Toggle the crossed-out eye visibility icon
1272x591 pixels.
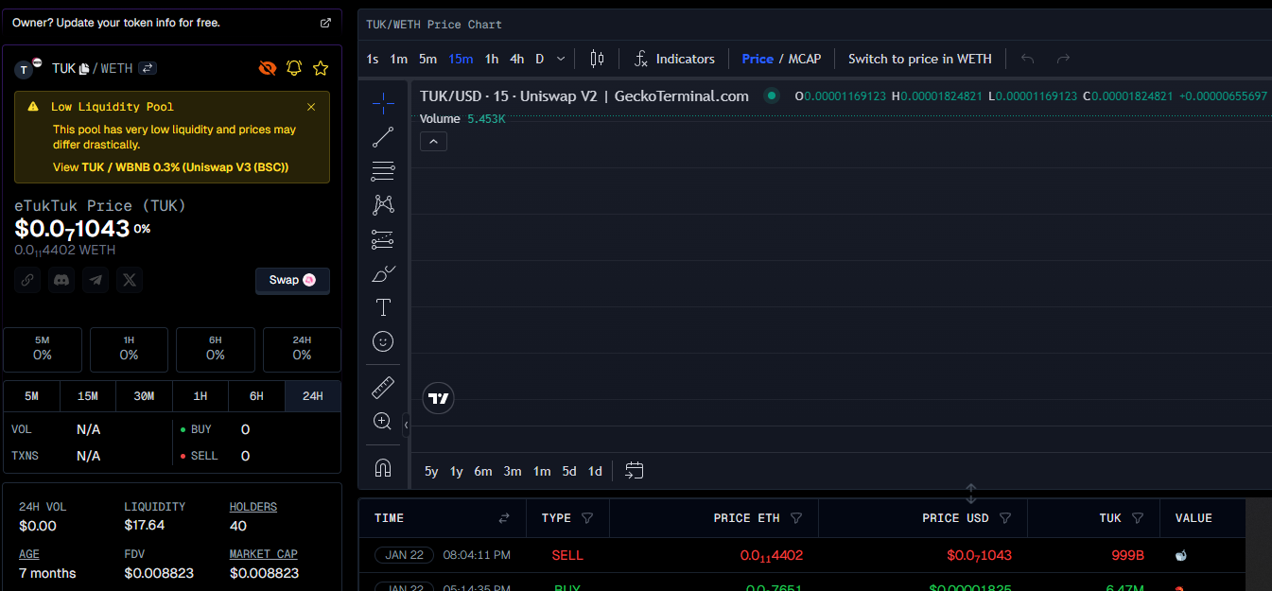268,68
